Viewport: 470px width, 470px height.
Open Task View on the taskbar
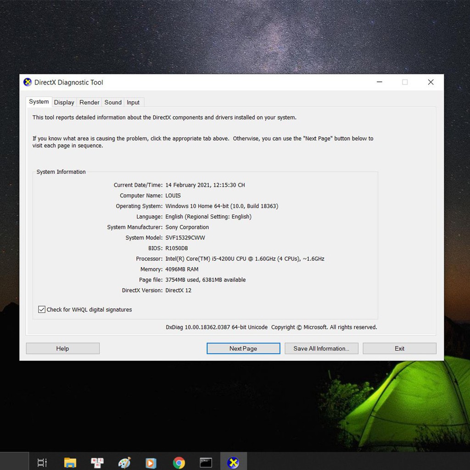(x=42, y=463)
